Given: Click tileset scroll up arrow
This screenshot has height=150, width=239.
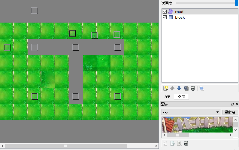Looking at the screenshot, I should [x=235, y=120].
